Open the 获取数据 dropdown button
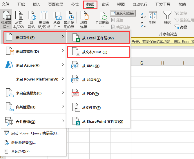194x159 pixels. point(6,19)
